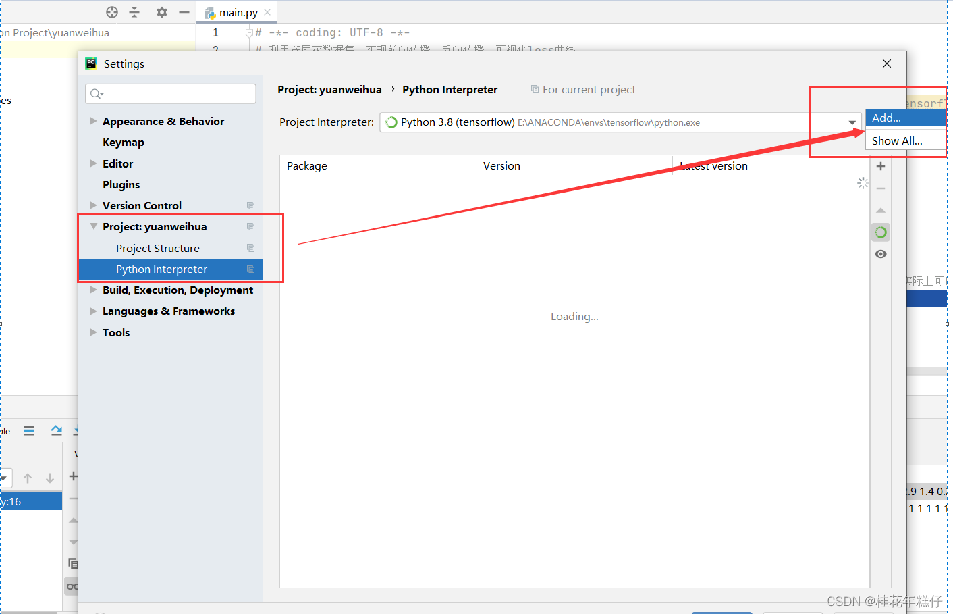Toggle show early releases eye icon
The height and width of the screenshot is (614, 953).
coord(881,254)
